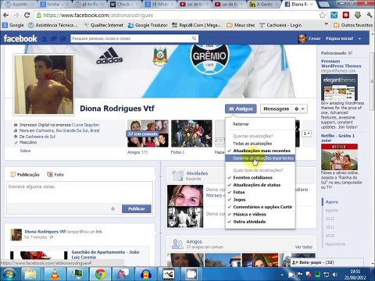The height and width of the screenshot is (281, 375).
Task: Launch VLC media player from taskbar
Action: click(x=54, y=274)
